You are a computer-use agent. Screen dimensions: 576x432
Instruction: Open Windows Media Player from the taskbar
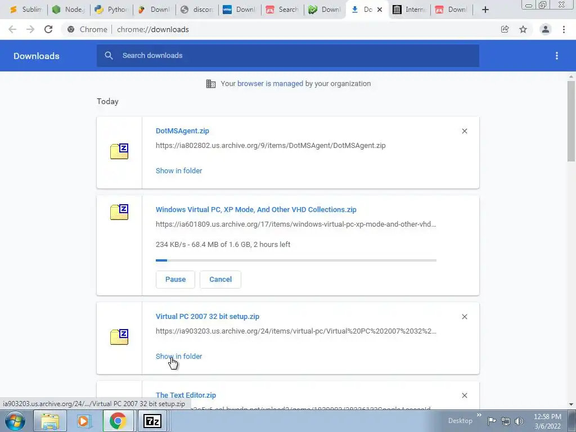83,421
